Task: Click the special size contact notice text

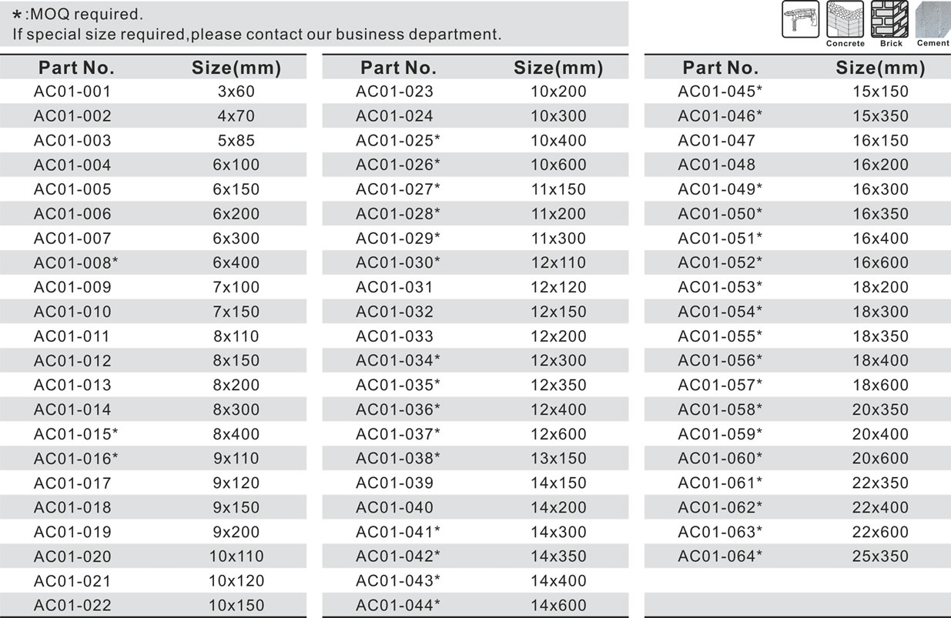Action: click(x=257, y=35)
